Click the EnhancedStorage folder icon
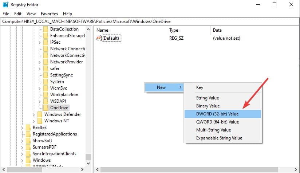This screenshot has height=173, width=300. pos(46,36)
